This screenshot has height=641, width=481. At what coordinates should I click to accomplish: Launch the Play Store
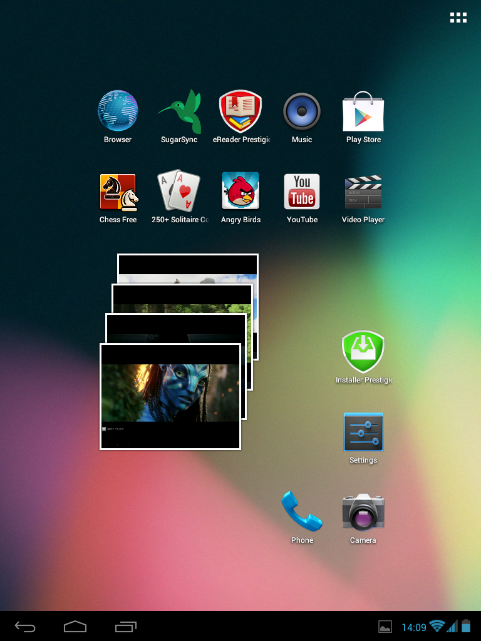[x=363, y=117]
